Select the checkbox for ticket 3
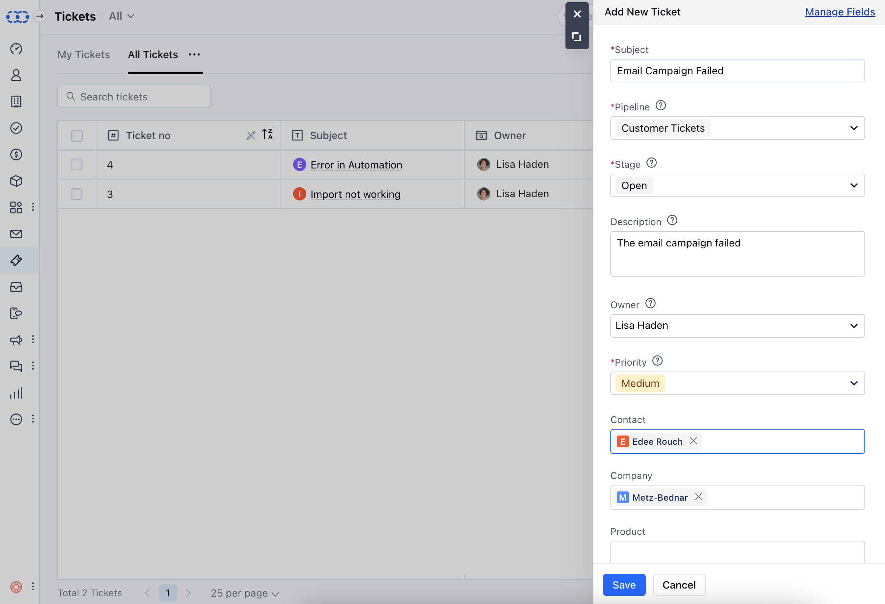The width and height of the screenshot is (885, 604). click(77, 194)
